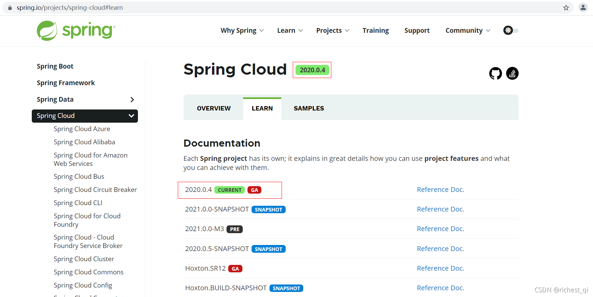Select Spring Boot in the sidebar
Viewport: 593px width, 297px height.
pos(55,66)
